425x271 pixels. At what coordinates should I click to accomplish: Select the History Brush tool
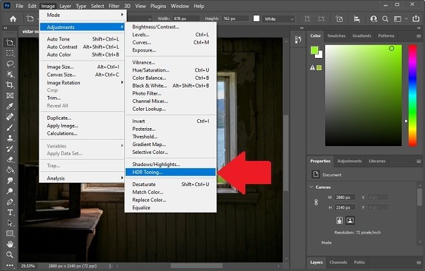point(10,149)
